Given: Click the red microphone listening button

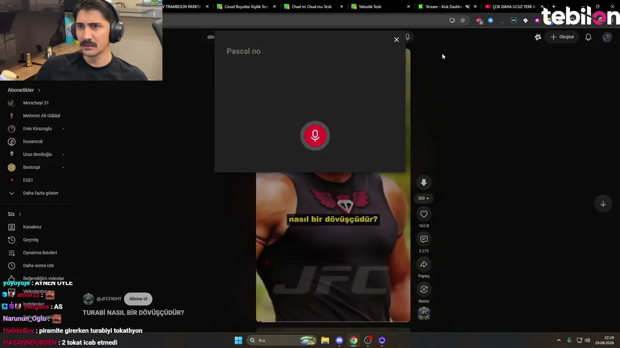Looking at the screenshot, I should [x=315, y=136].
